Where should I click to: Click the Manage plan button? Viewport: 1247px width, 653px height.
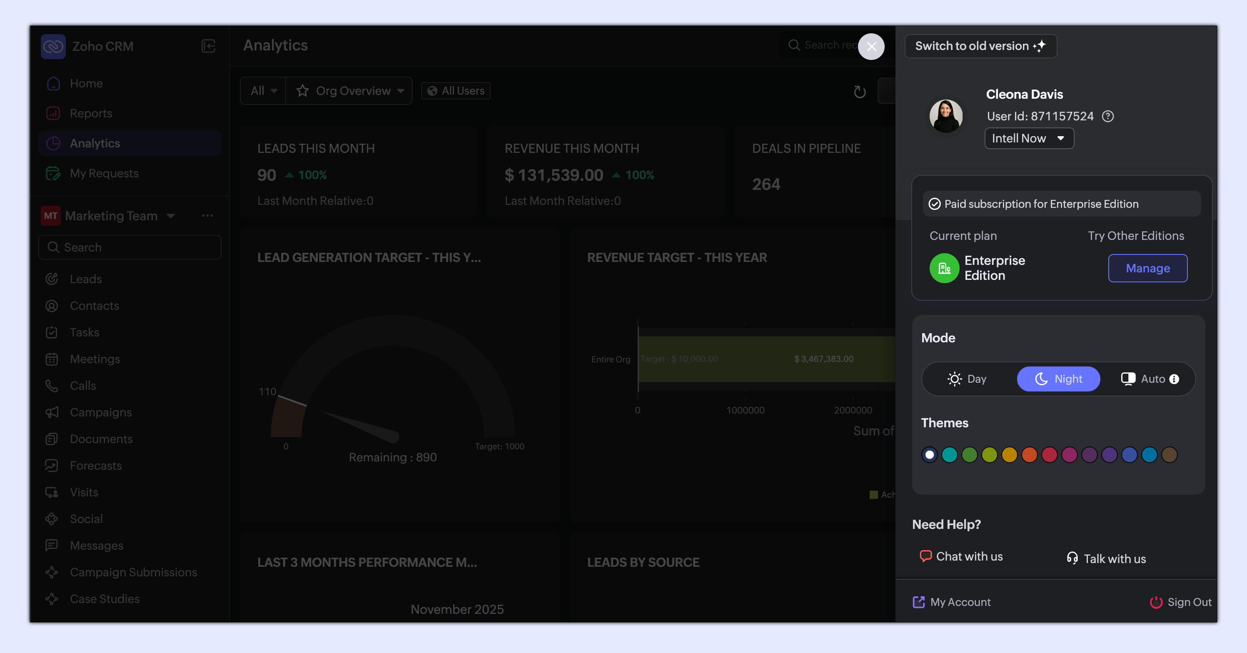[x=1147, y=268]
